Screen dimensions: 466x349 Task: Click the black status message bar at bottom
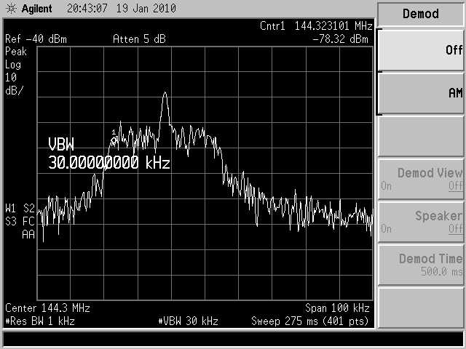pyautogui.click(x=233, y=339)
